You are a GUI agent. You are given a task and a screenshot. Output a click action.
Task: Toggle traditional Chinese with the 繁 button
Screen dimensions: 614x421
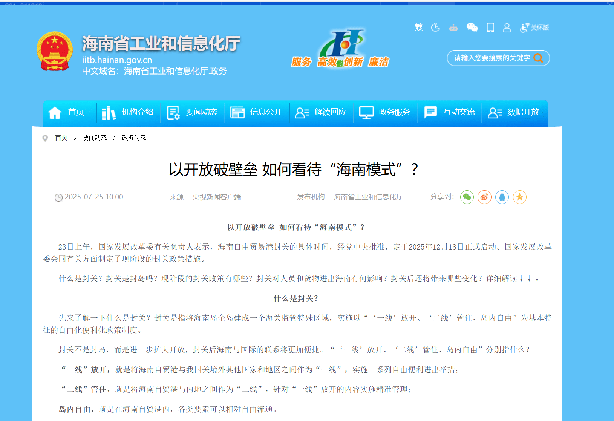click(418, 27)
